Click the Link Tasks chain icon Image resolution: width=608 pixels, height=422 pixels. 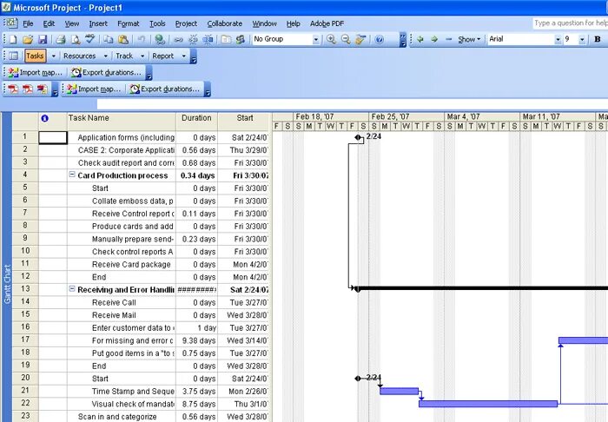pyautogui.click(x=178, y=39)
